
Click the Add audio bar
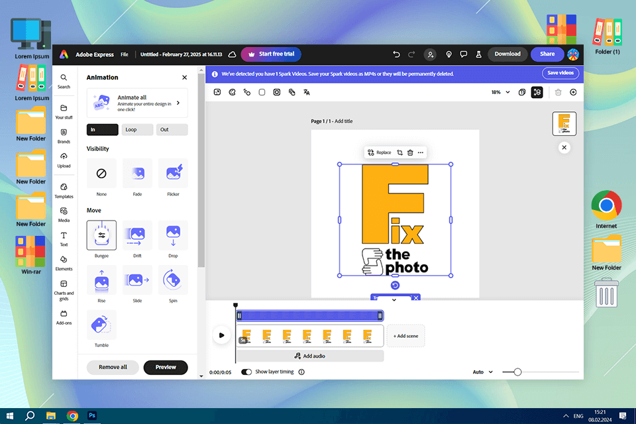(310, 356)
